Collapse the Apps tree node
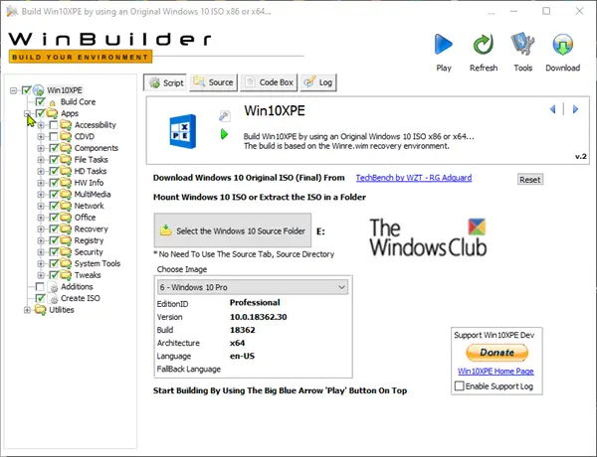 point(27,113)
